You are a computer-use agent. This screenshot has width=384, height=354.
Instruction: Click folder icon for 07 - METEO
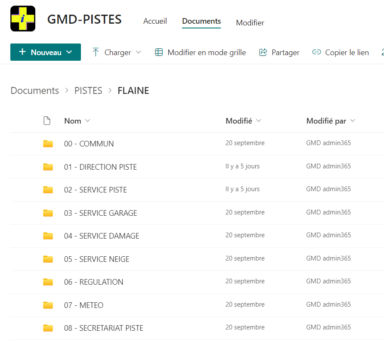tap(48, 305)
